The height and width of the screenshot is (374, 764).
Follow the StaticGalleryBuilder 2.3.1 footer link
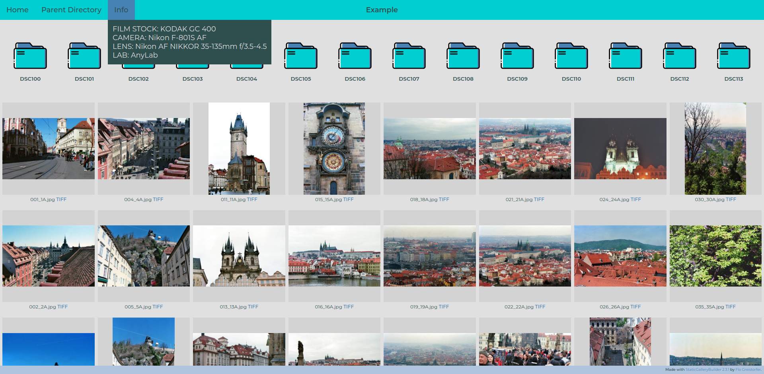(707, 370)
